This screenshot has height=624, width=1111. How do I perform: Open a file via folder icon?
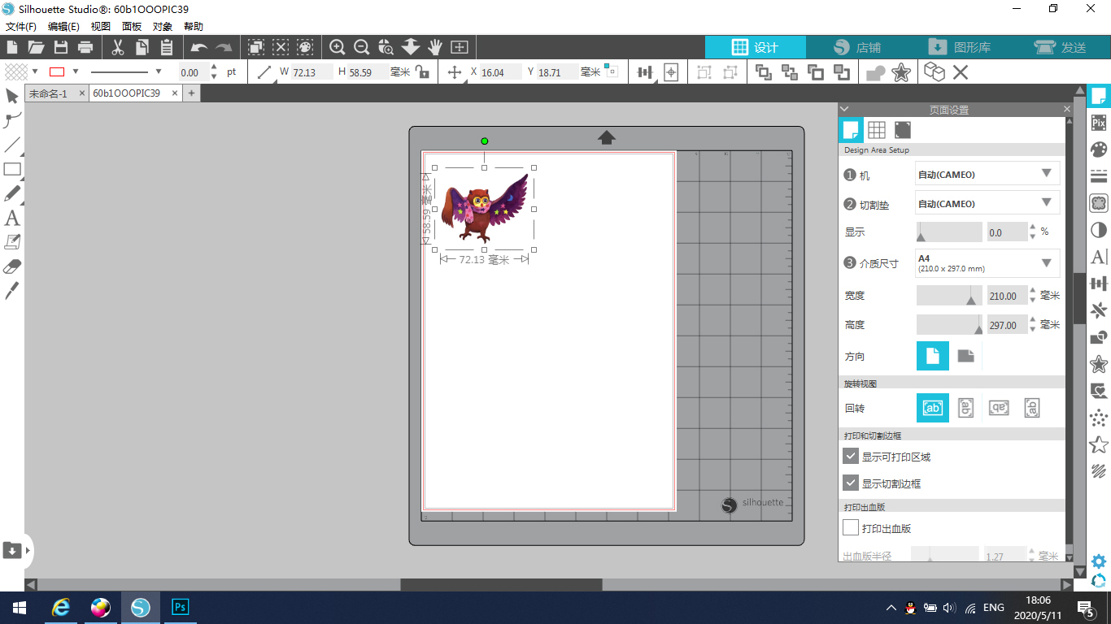[x=36, y=47]
